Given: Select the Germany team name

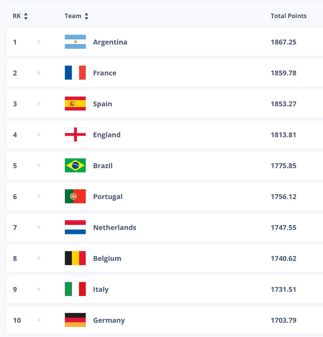Looking at the screenshot, I should tap(109, 320).
